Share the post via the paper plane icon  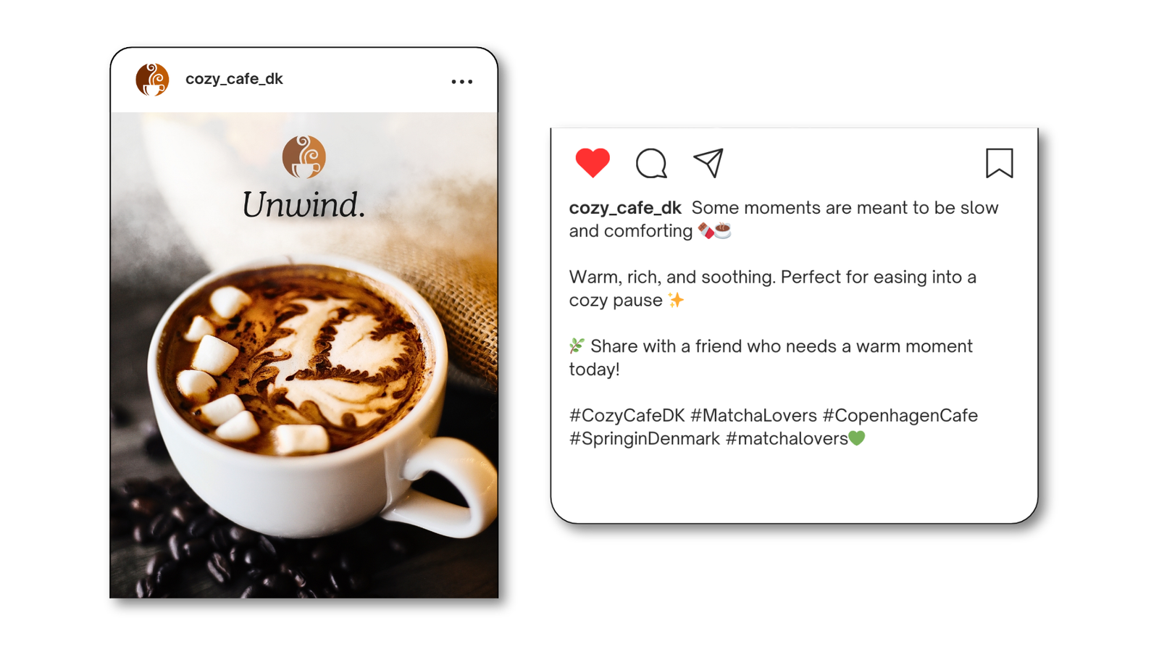[708, 163]
